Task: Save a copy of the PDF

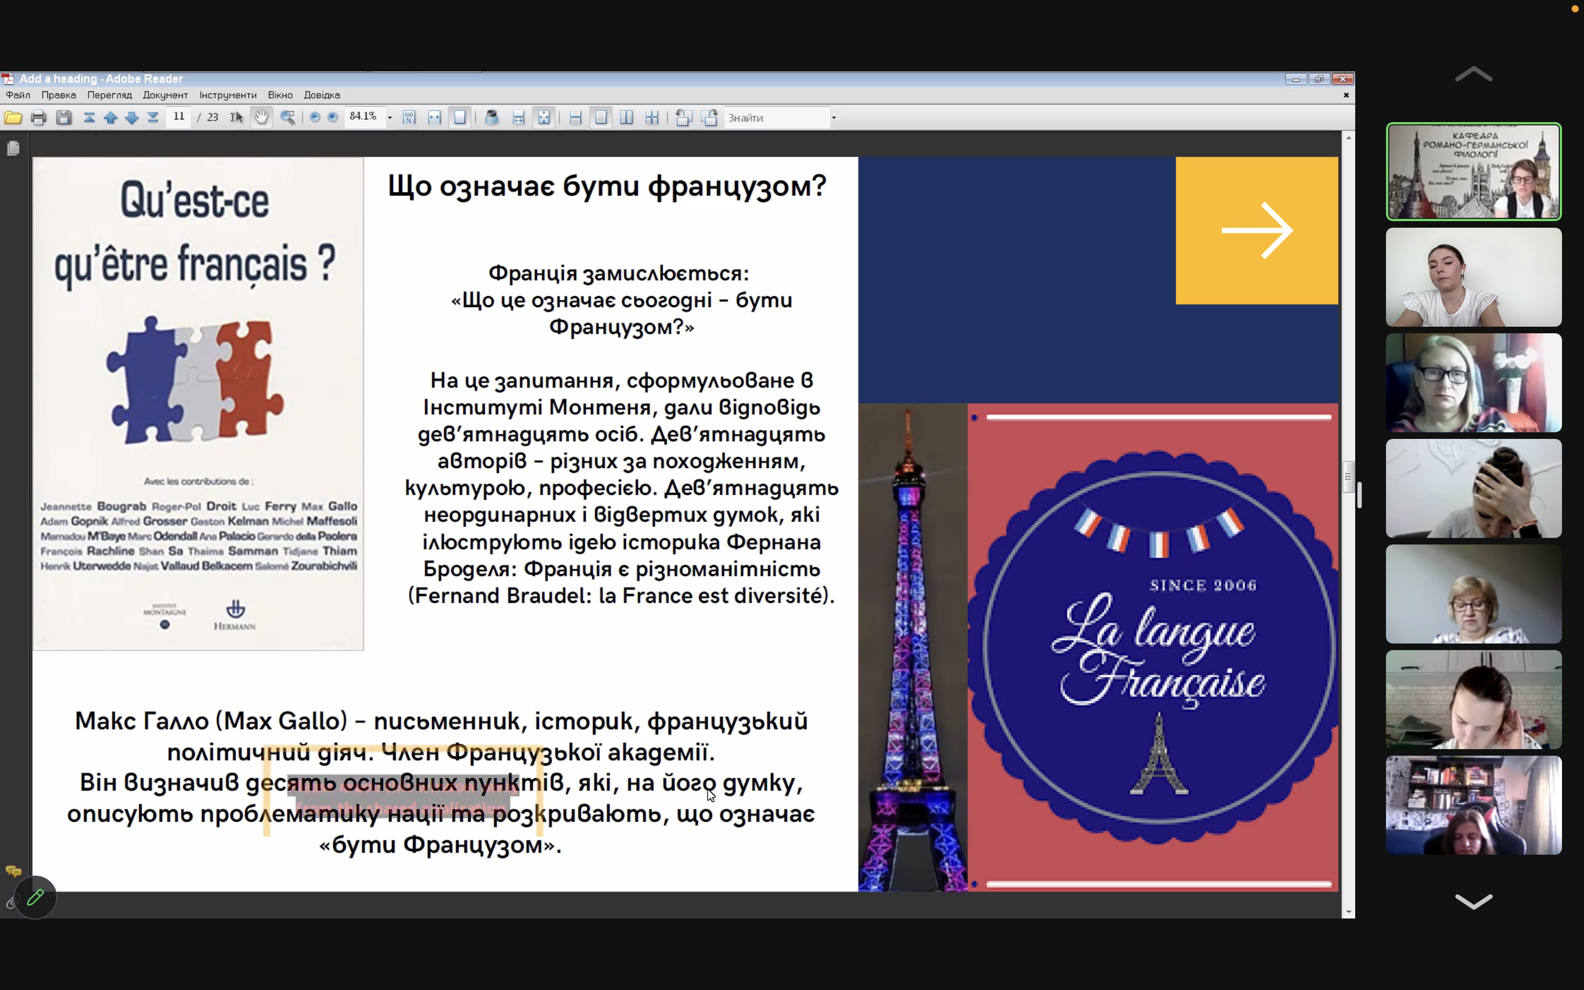Action: [x=63, y=117]
